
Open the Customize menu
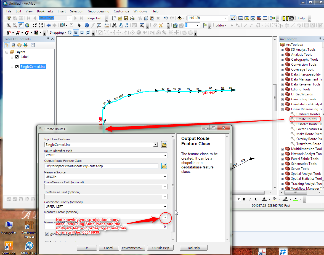[x=121, y=11]
